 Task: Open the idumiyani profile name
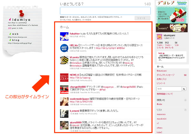click(x=169, y=35)
